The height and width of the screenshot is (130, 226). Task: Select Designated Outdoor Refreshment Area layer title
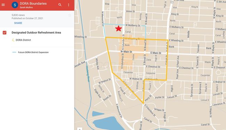[36, 33]
